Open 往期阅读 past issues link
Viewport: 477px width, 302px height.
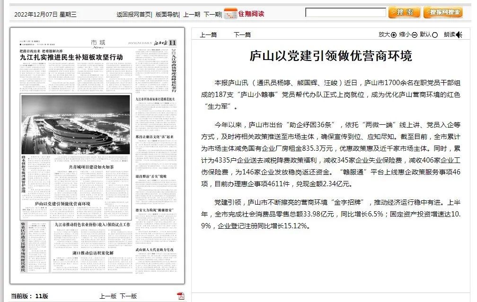pos(251,14)
